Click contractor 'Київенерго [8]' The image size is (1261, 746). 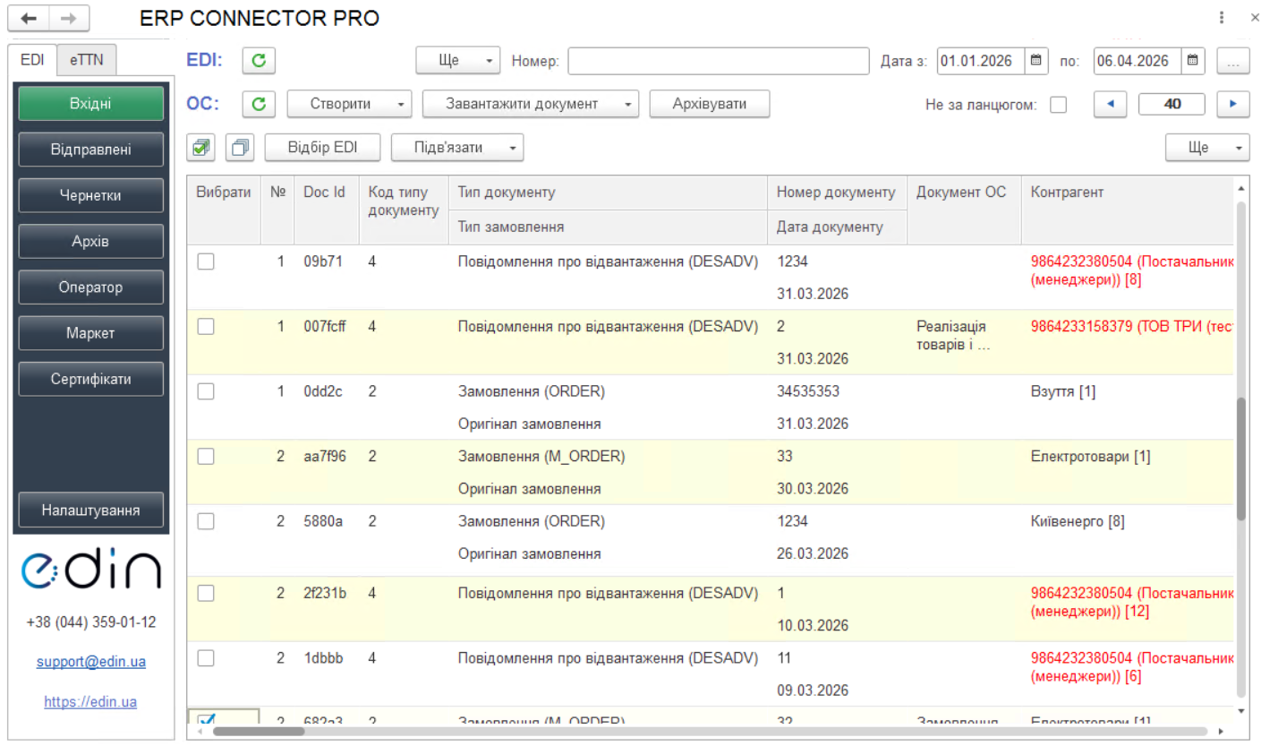pos(1078,521)
